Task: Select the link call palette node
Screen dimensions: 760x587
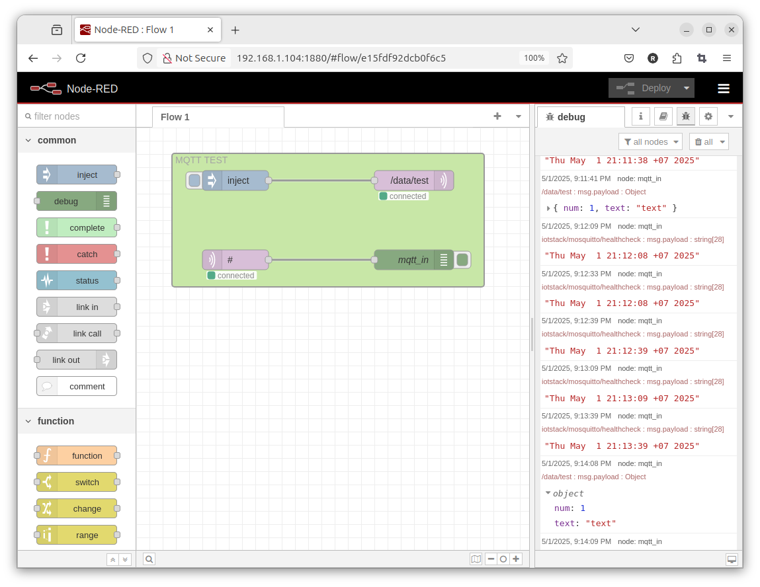Action: [77, 333]
